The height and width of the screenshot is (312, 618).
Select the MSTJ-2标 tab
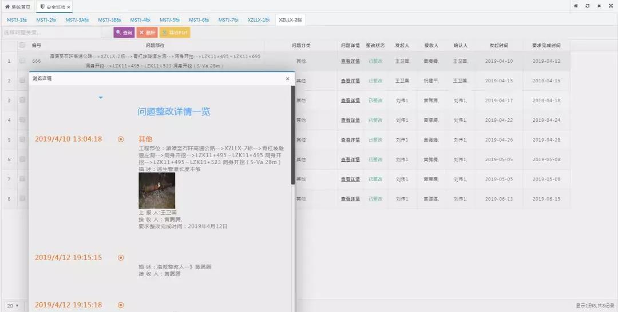click(46, 19)
